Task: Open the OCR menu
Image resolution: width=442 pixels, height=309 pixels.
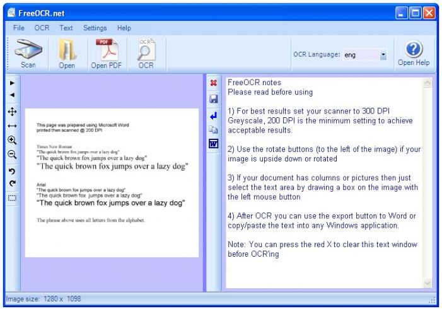Action: 42,28
